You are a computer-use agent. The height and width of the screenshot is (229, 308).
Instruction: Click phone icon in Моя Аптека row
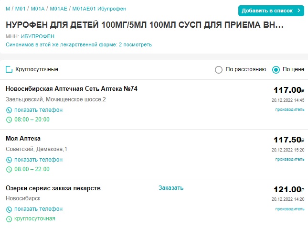tap(9, 160)
